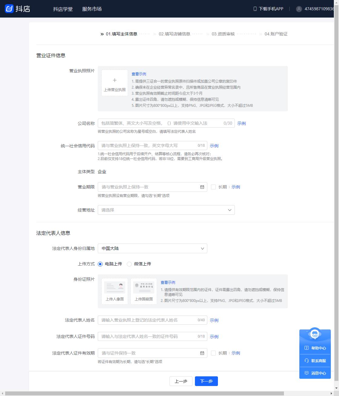Open the 经营地址 请选择 dropdown

click(x=166, y=210)
